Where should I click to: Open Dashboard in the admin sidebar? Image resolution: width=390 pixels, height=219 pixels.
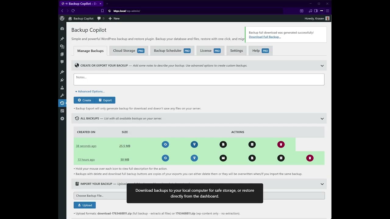[x=62, y=29]
